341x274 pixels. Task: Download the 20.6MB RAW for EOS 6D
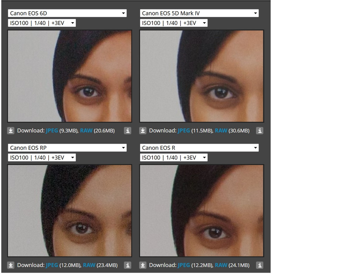pyautogui.click(x=86, y=130)
